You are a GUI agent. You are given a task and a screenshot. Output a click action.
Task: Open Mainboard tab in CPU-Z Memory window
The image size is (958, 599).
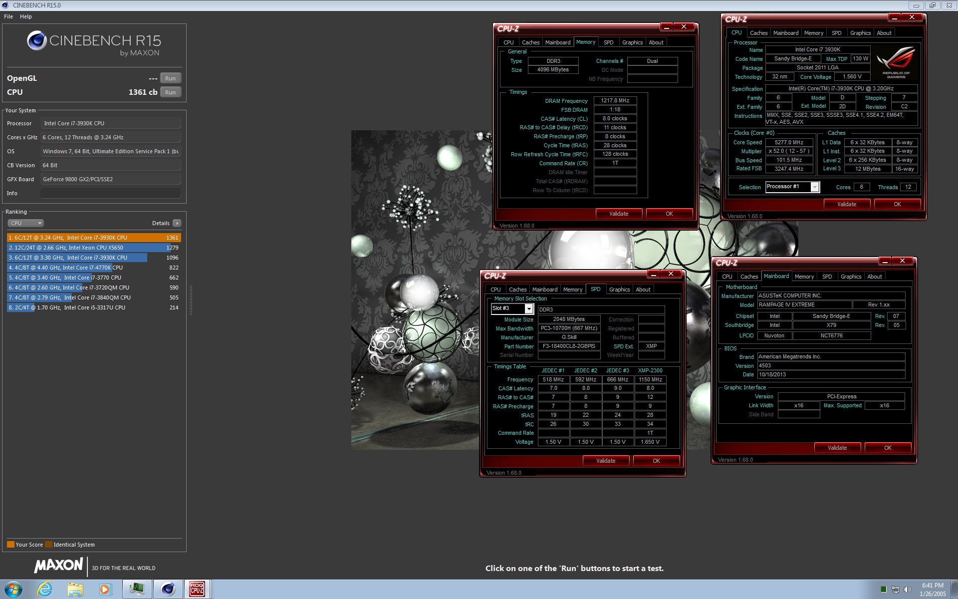click(x=558, y=42)
